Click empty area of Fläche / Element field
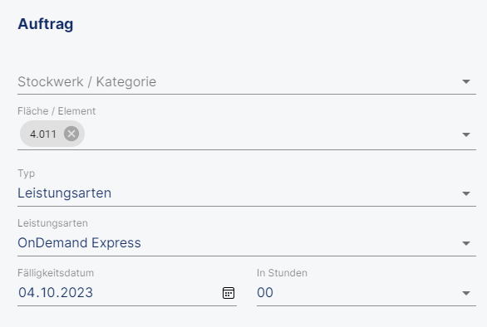Screen dimensions: 487x327 tap(270, 134)
